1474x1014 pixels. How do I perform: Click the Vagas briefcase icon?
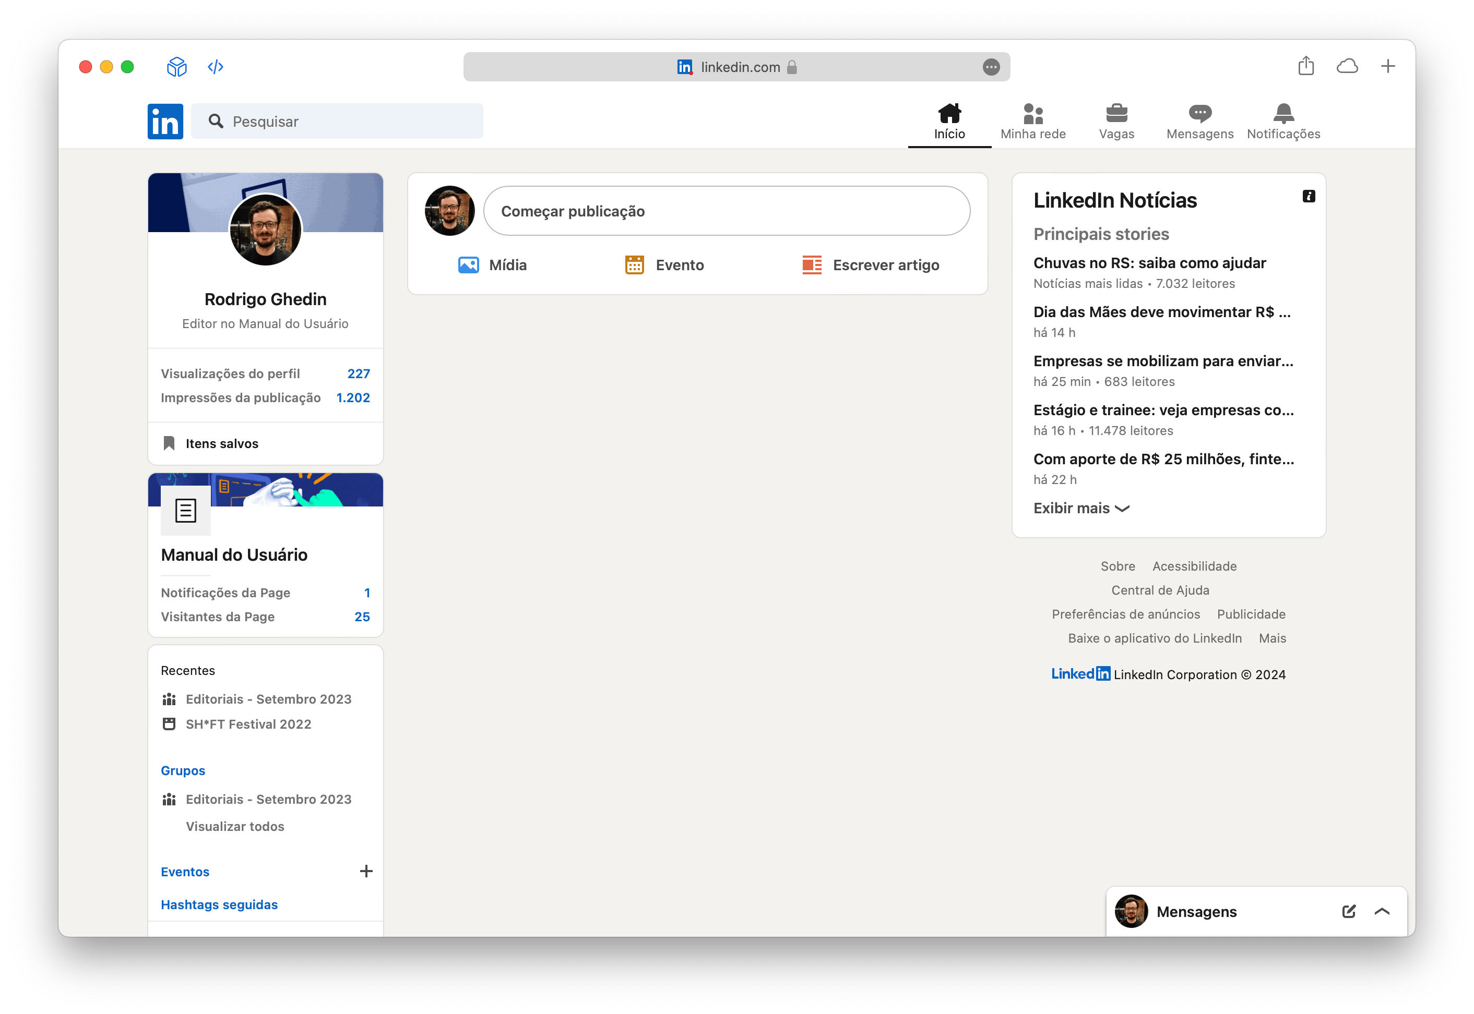click(x=1116, y=114)
